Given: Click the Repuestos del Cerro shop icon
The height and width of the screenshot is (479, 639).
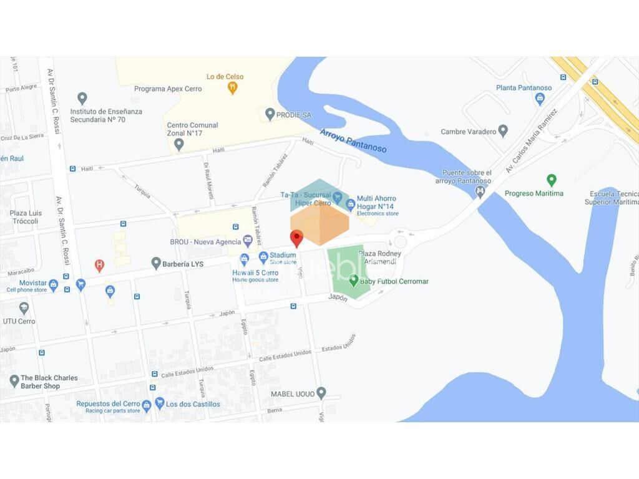Looking at the screenshot, I should 147,405.
